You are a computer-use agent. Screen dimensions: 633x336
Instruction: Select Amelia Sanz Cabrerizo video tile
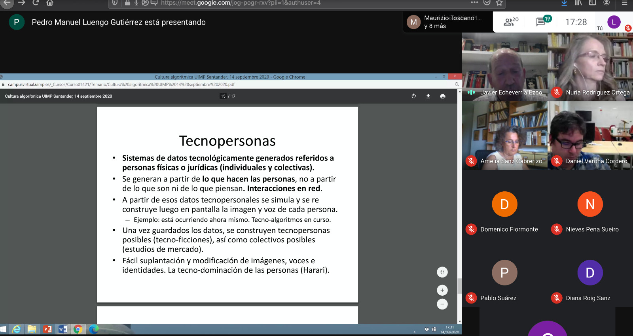[505, 136]
